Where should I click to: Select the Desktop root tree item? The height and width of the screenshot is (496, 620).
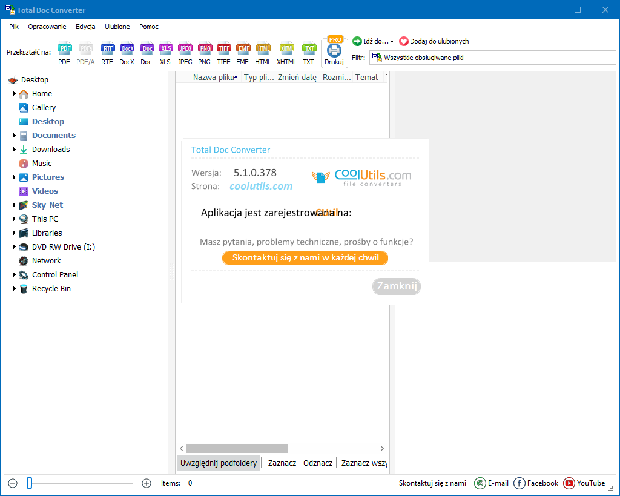(28, 80)
